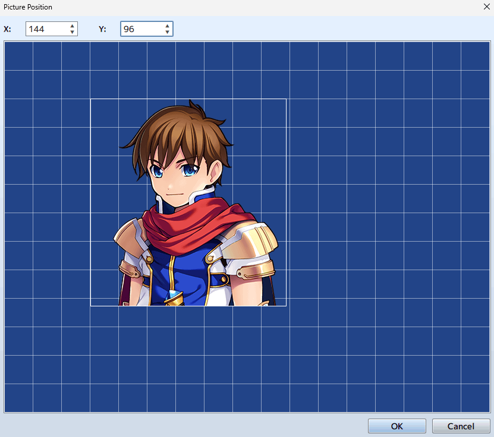Click the top-right grid cell of canvas
The image size is (494, 437).
point(476,56)
